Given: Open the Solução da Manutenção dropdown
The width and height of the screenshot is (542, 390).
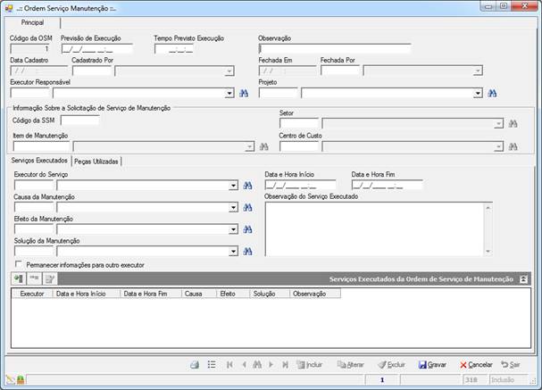Looking at the screenshot, I should pos(233,252).
